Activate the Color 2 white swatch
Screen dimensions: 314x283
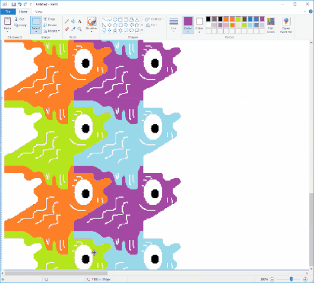click(x=199, y=25)
